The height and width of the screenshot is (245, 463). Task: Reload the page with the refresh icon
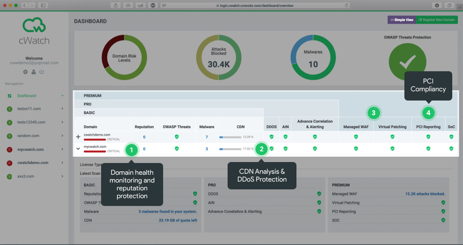pos(346,5)
